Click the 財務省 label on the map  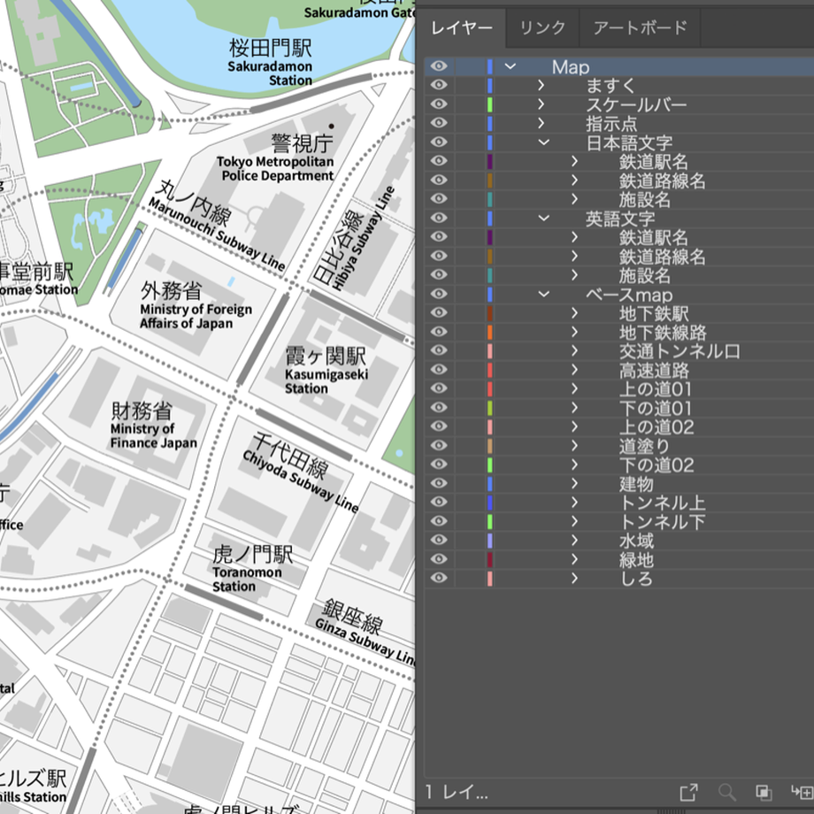click(x=142, y=411)
